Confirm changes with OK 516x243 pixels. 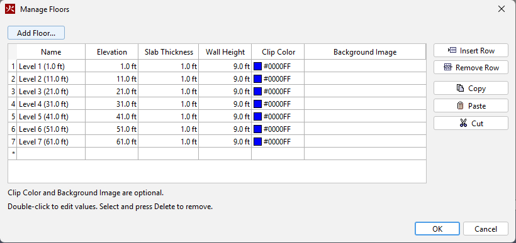[x=437, y=229]
